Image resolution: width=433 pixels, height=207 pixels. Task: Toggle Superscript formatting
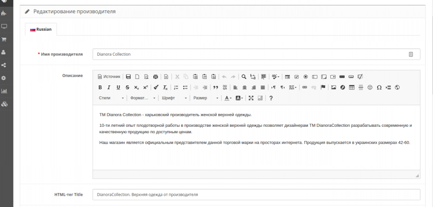coord(145,88)
